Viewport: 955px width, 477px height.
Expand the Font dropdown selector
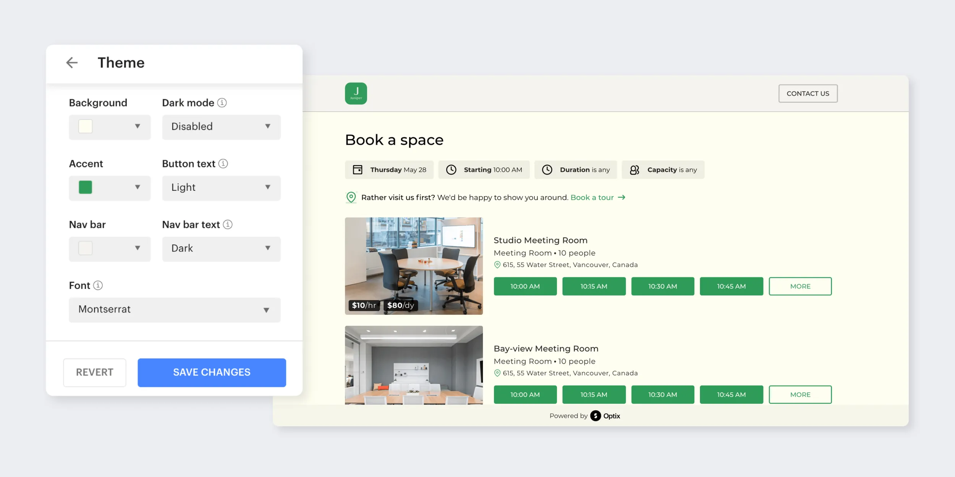tap(265, 309)
